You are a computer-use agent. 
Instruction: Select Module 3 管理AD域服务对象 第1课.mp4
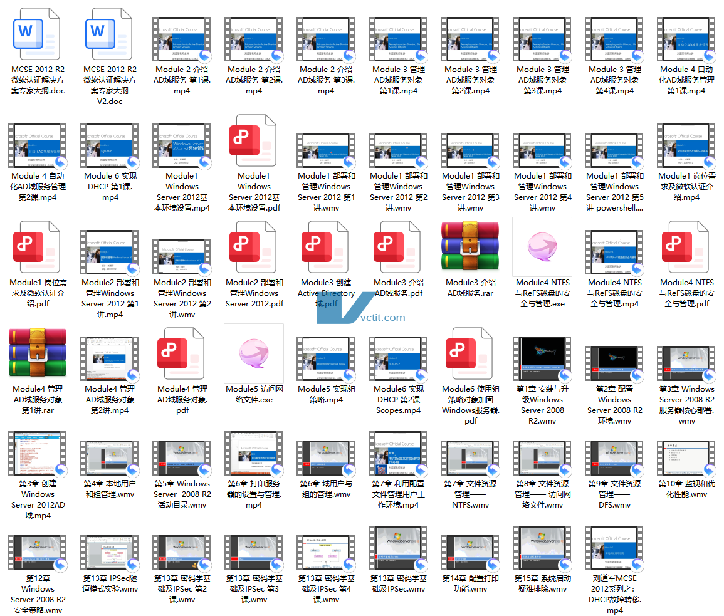tap(398, 39)
